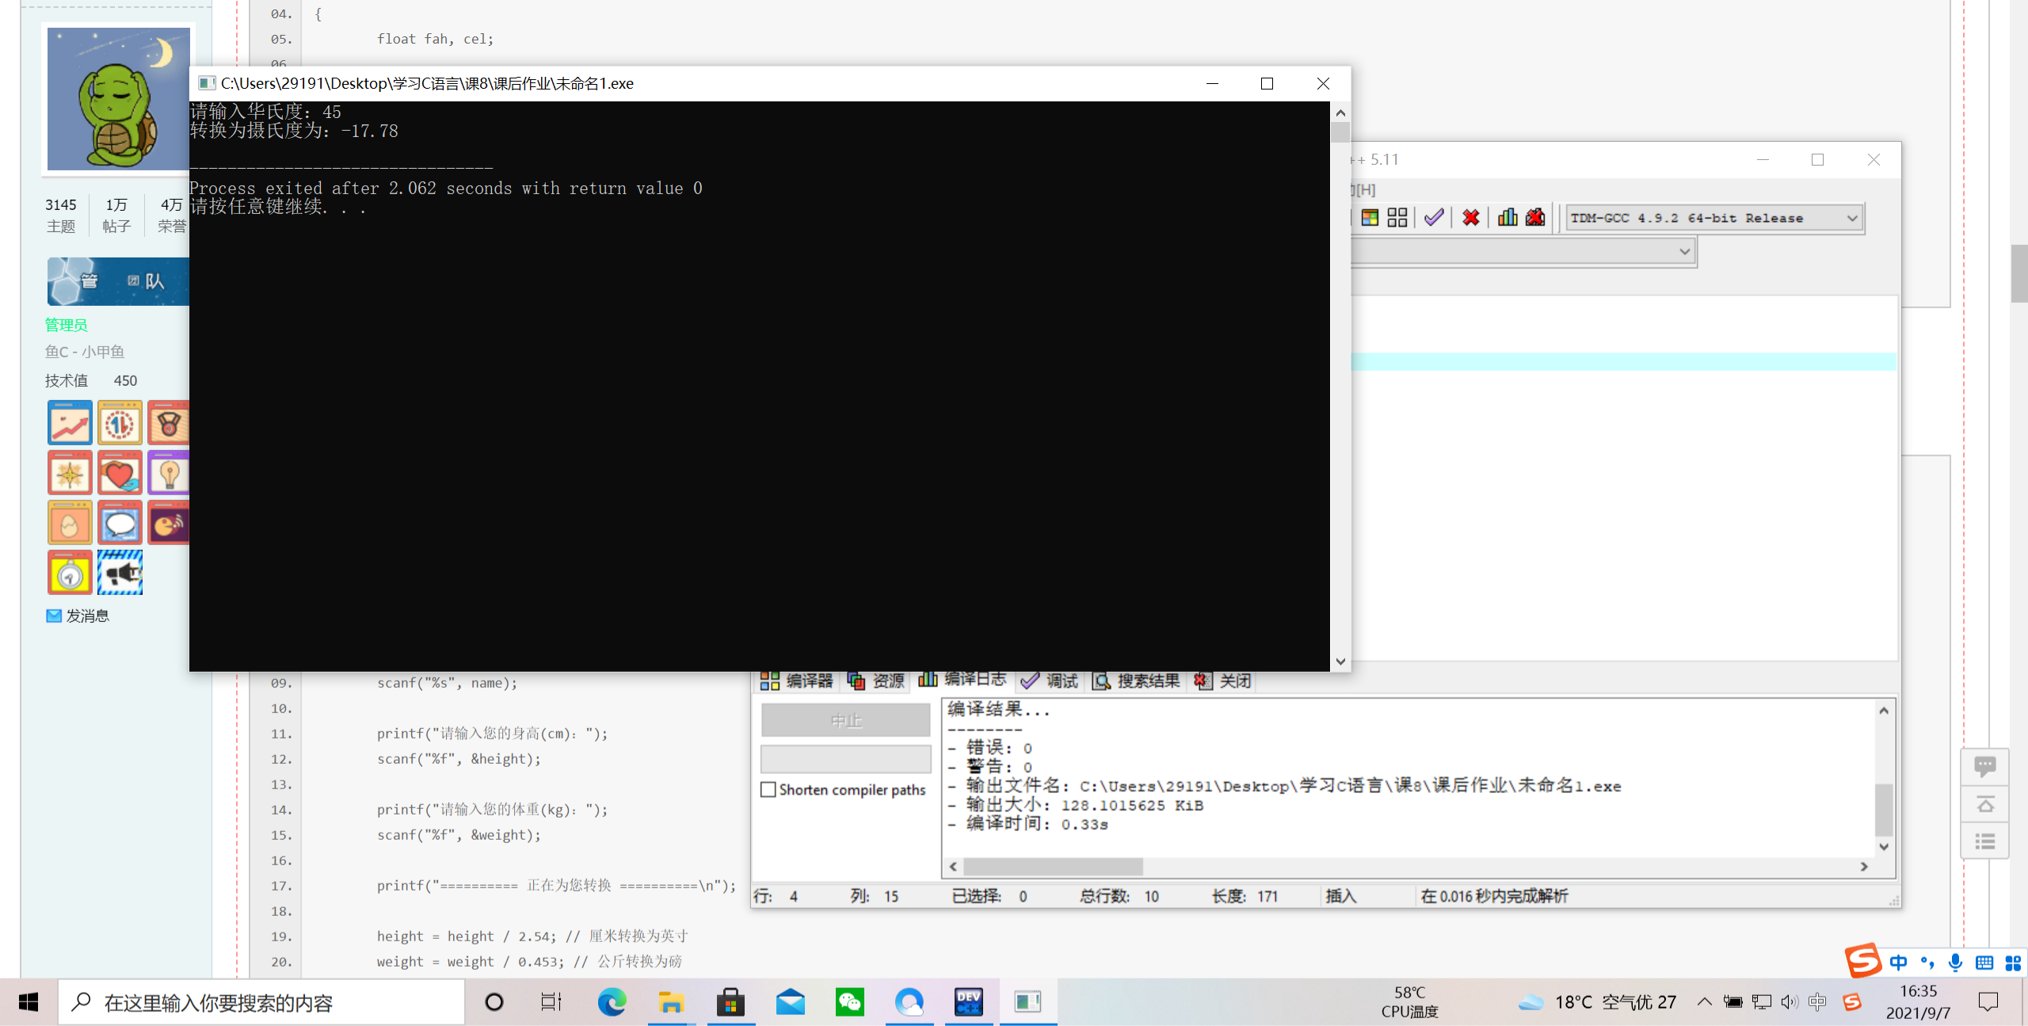Image resolution: width=2028 pixels, height=1026 pixels.
Task: Click the taskbar search input box
Action: click(x=261, y=1002)
